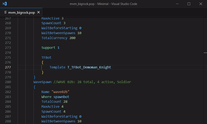Click the 'WaveSpawn' keyword on line 280
This screenshot has height=124, width=207.
pos(42,82)
